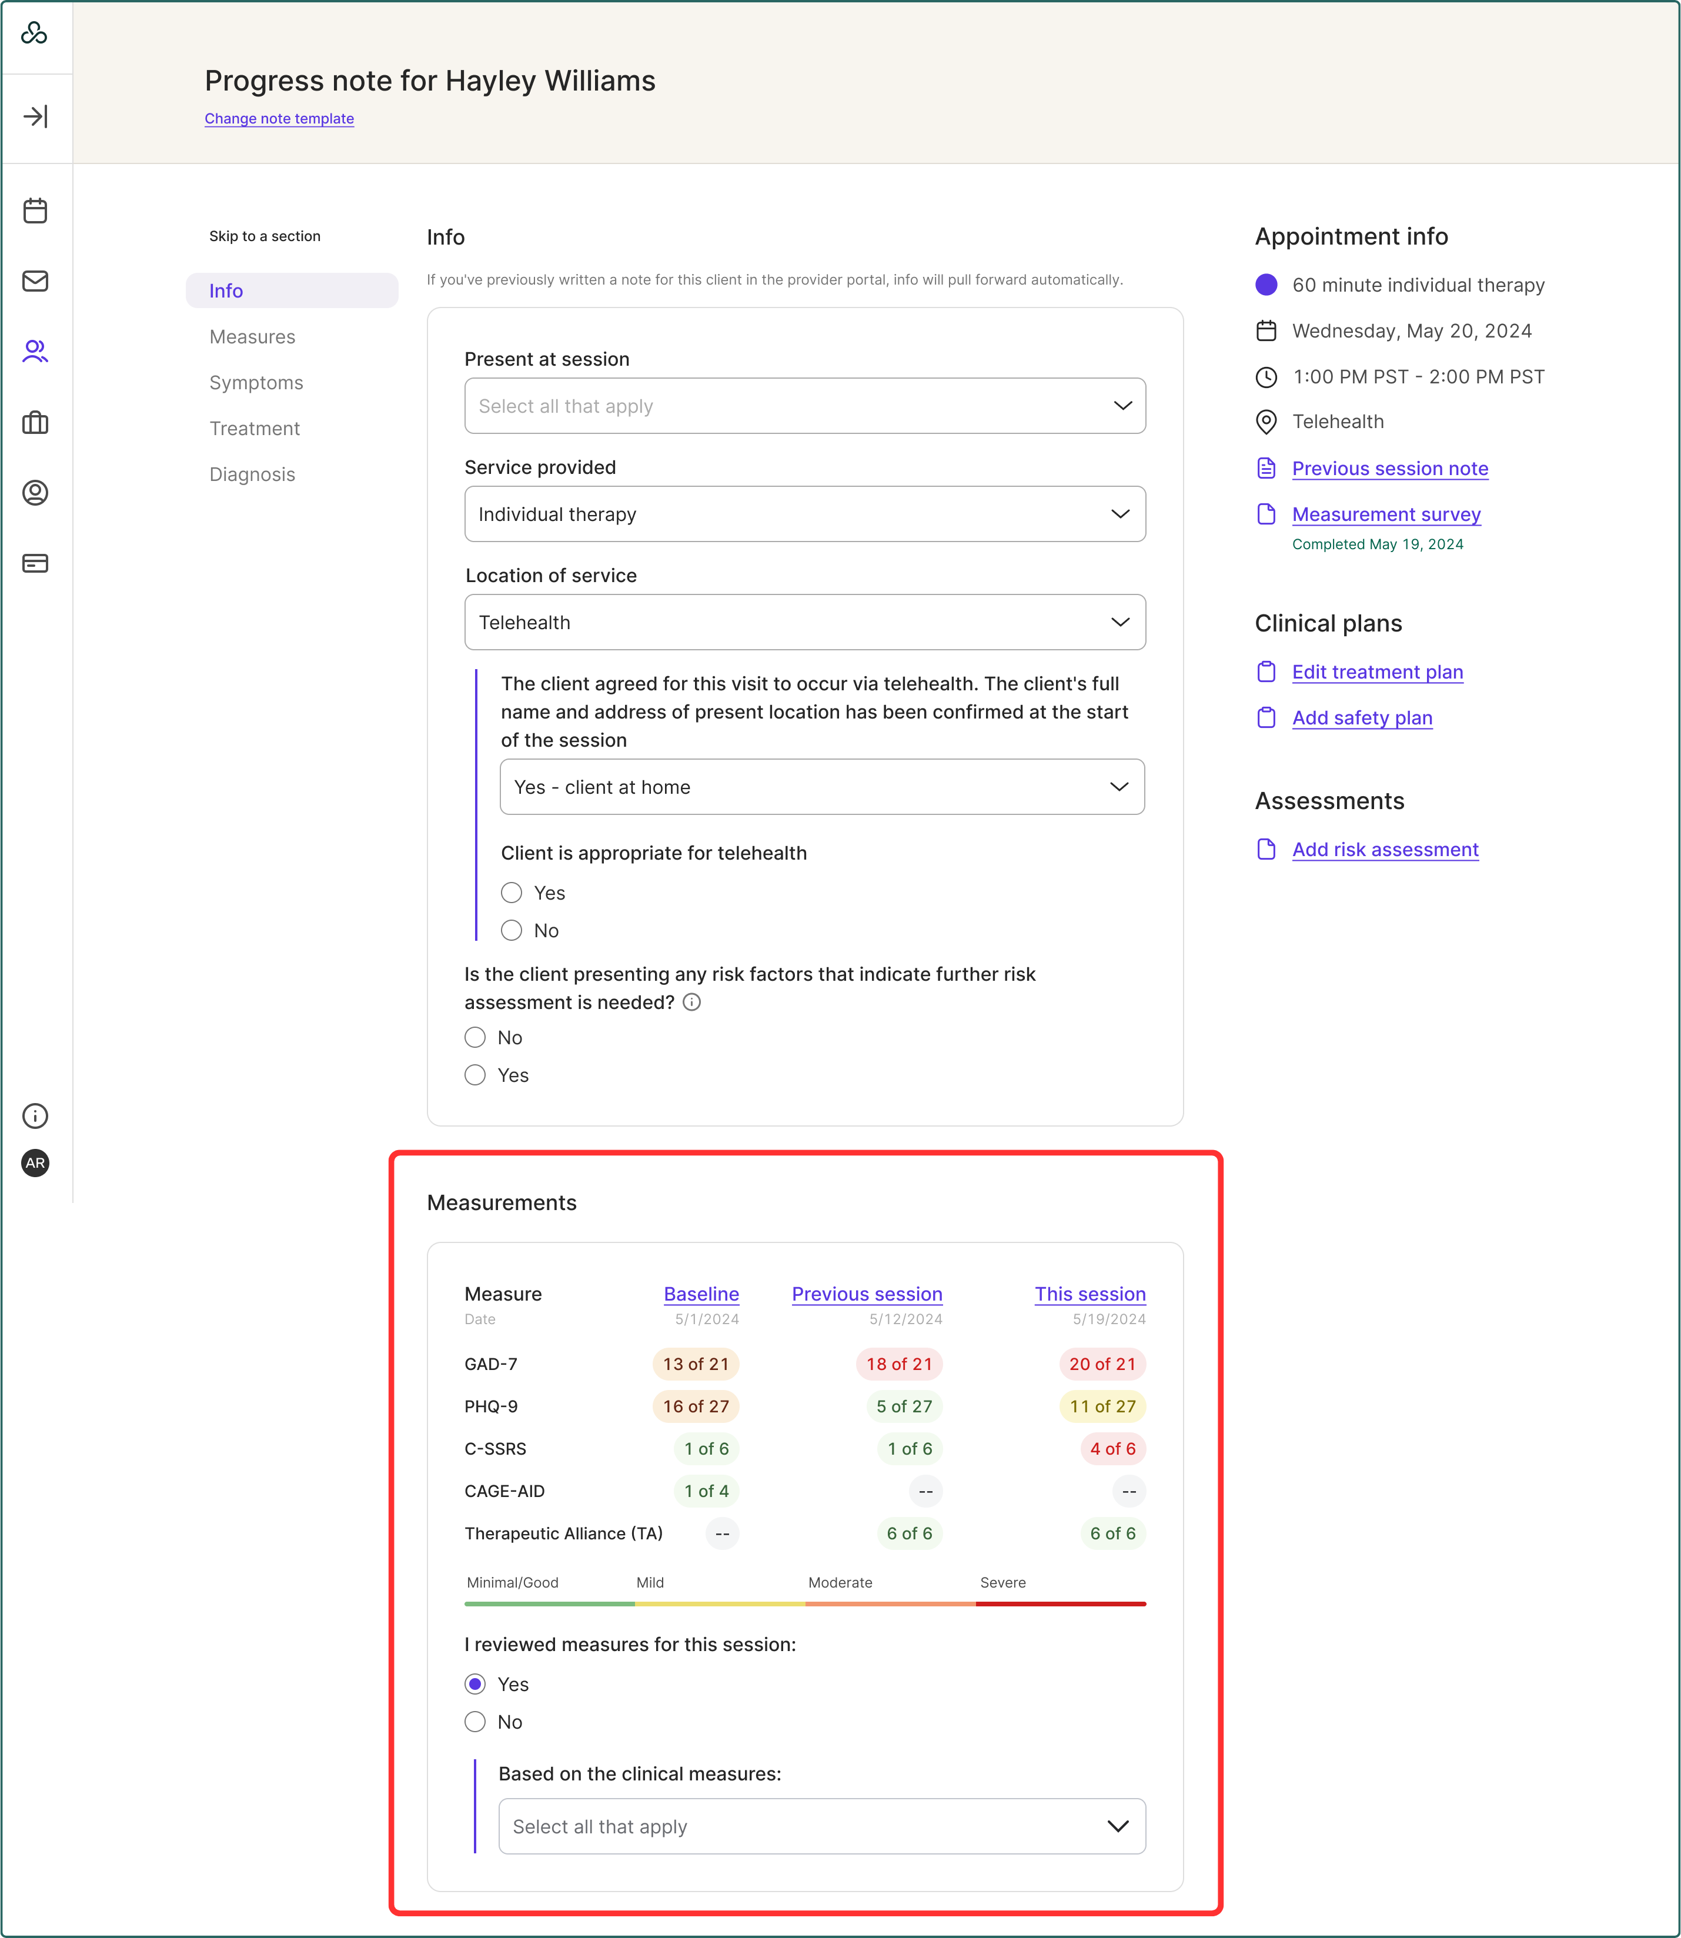Click the clock icon next to appointment time
The width and height of the screenshot is (1681, 1938).
(1266, 377)
